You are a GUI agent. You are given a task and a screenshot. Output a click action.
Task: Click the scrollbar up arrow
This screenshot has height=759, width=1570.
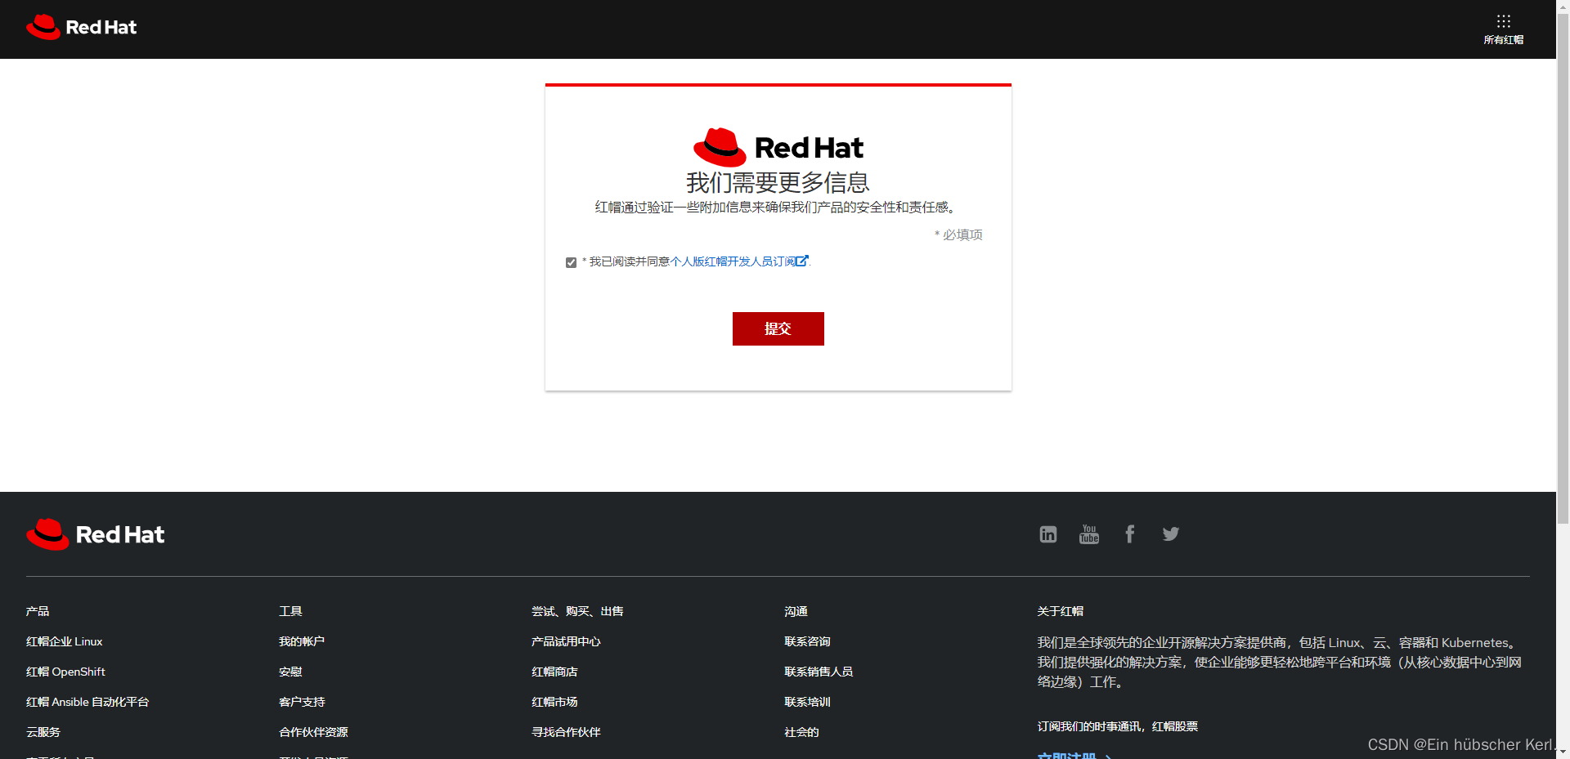coord(1563,6)
